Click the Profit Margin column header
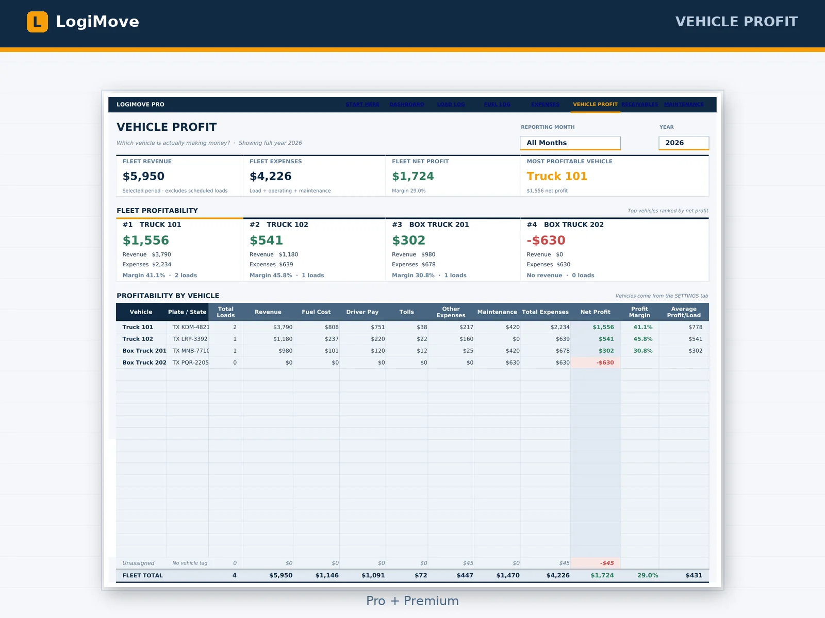This screenshot has height=618, width=825. click(x=639, y=312)
